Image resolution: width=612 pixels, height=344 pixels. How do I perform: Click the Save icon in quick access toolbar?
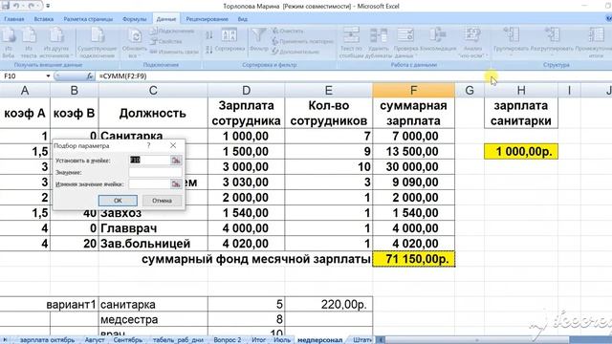[6, 6]
